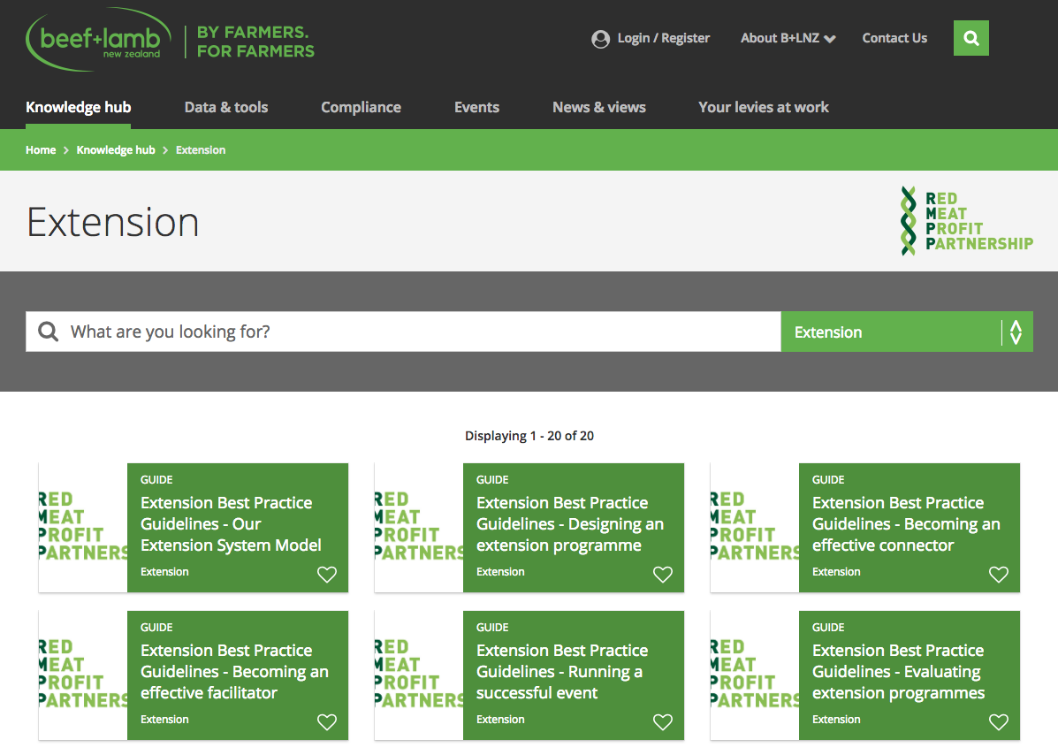Click the RMPP thumbnail on the Extension System Model guide
This screenshot has height=755, width=1058.
(x=82, y=528)
